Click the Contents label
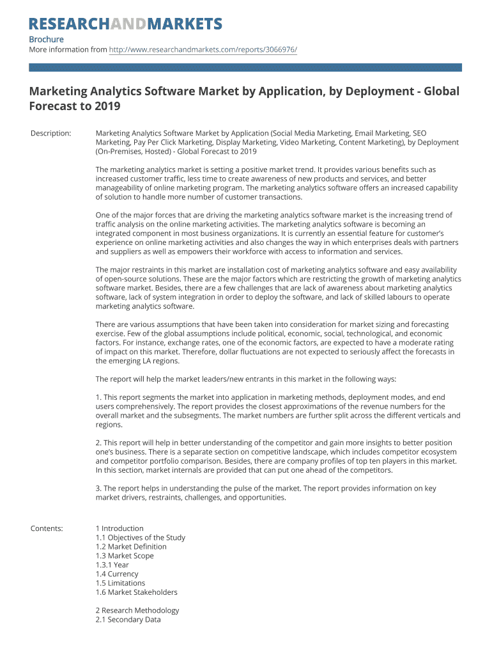 [x=47, y=528]
